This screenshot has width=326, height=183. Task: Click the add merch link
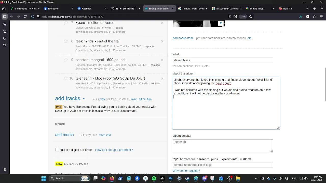point(64,135)
